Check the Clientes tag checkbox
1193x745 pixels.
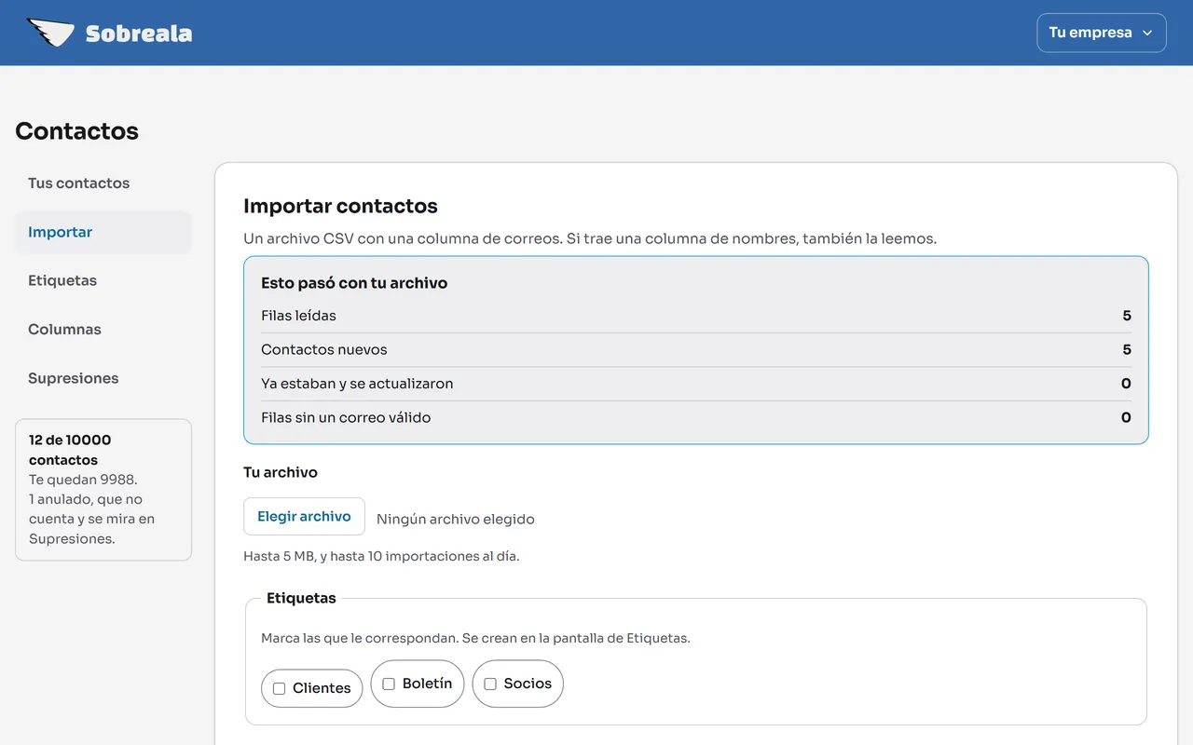(279, 689)
